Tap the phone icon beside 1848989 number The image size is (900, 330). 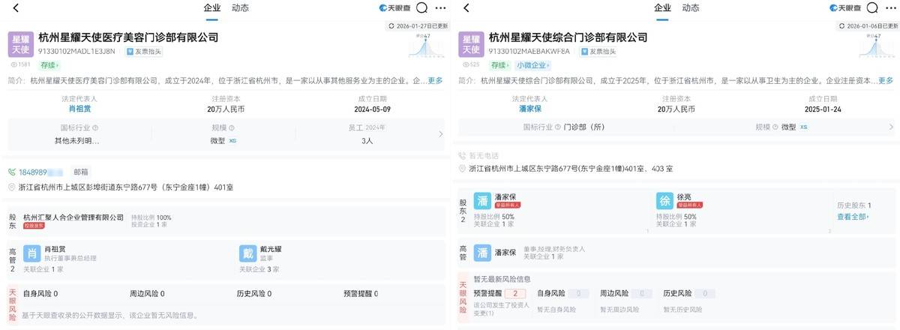click(12, 172)
